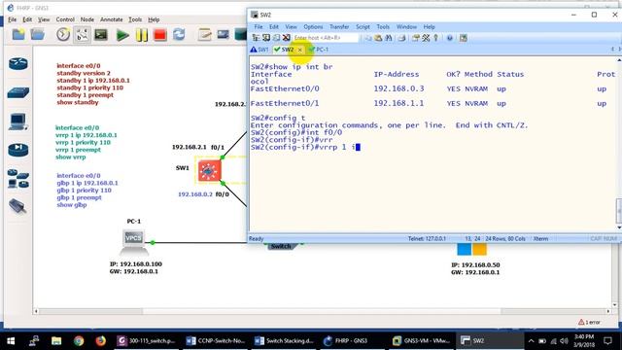This screenshot has width=622, height=350.
Task: Click SecureCRT Find binoculars icon
Action: point(389,38)
